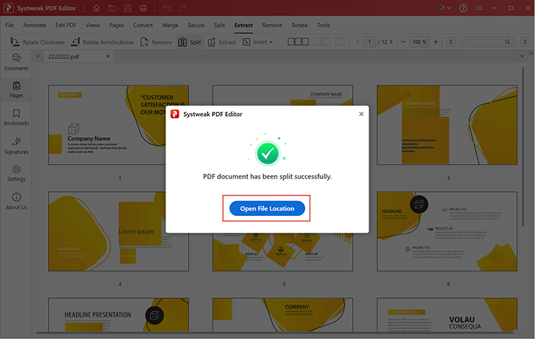Click next search result arrow
This screenshot has width=535, height=339.
point(525,42)
